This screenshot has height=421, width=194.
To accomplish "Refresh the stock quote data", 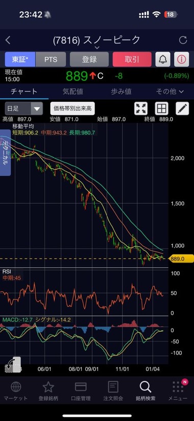I will pyautogui.click(x=183, y=40).
